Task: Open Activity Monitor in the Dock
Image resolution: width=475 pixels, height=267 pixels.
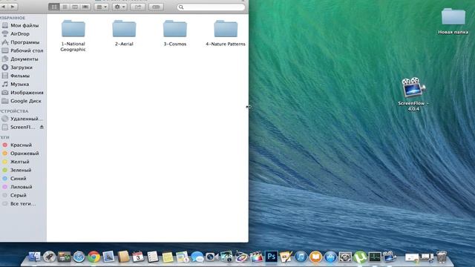Action: pos(374,257)
